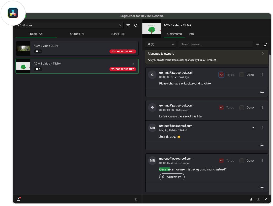Viewport: 273px width, 206px height.
Task: Toggle To-do on background to white comment
Action: [221, 75]
